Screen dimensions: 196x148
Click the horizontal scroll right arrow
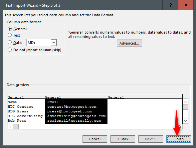pyautogui.click(x=180, y=126)
